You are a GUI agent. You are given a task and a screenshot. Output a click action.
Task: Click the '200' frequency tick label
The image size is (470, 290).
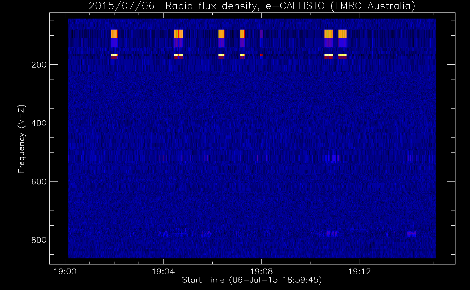point(39,65)
